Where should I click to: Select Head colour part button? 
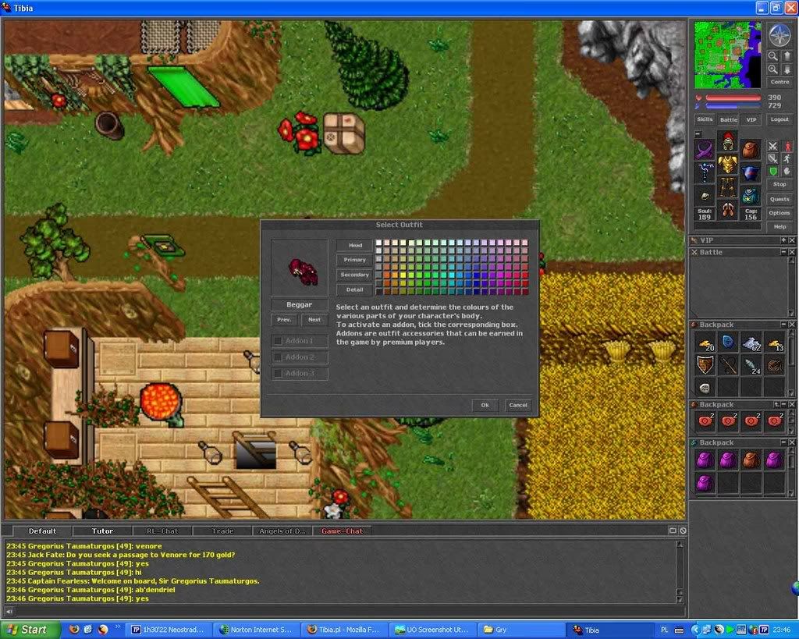point(355,245)
